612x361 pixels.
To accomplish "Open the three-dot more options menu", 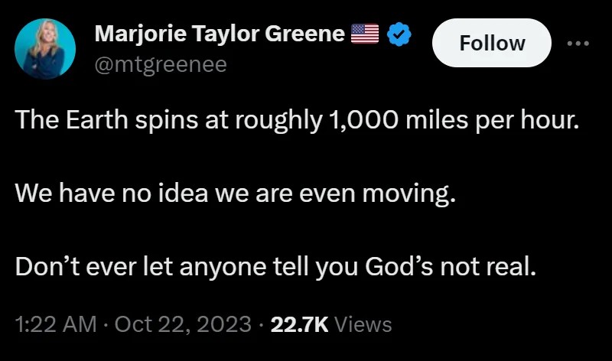I will [578, 44].
